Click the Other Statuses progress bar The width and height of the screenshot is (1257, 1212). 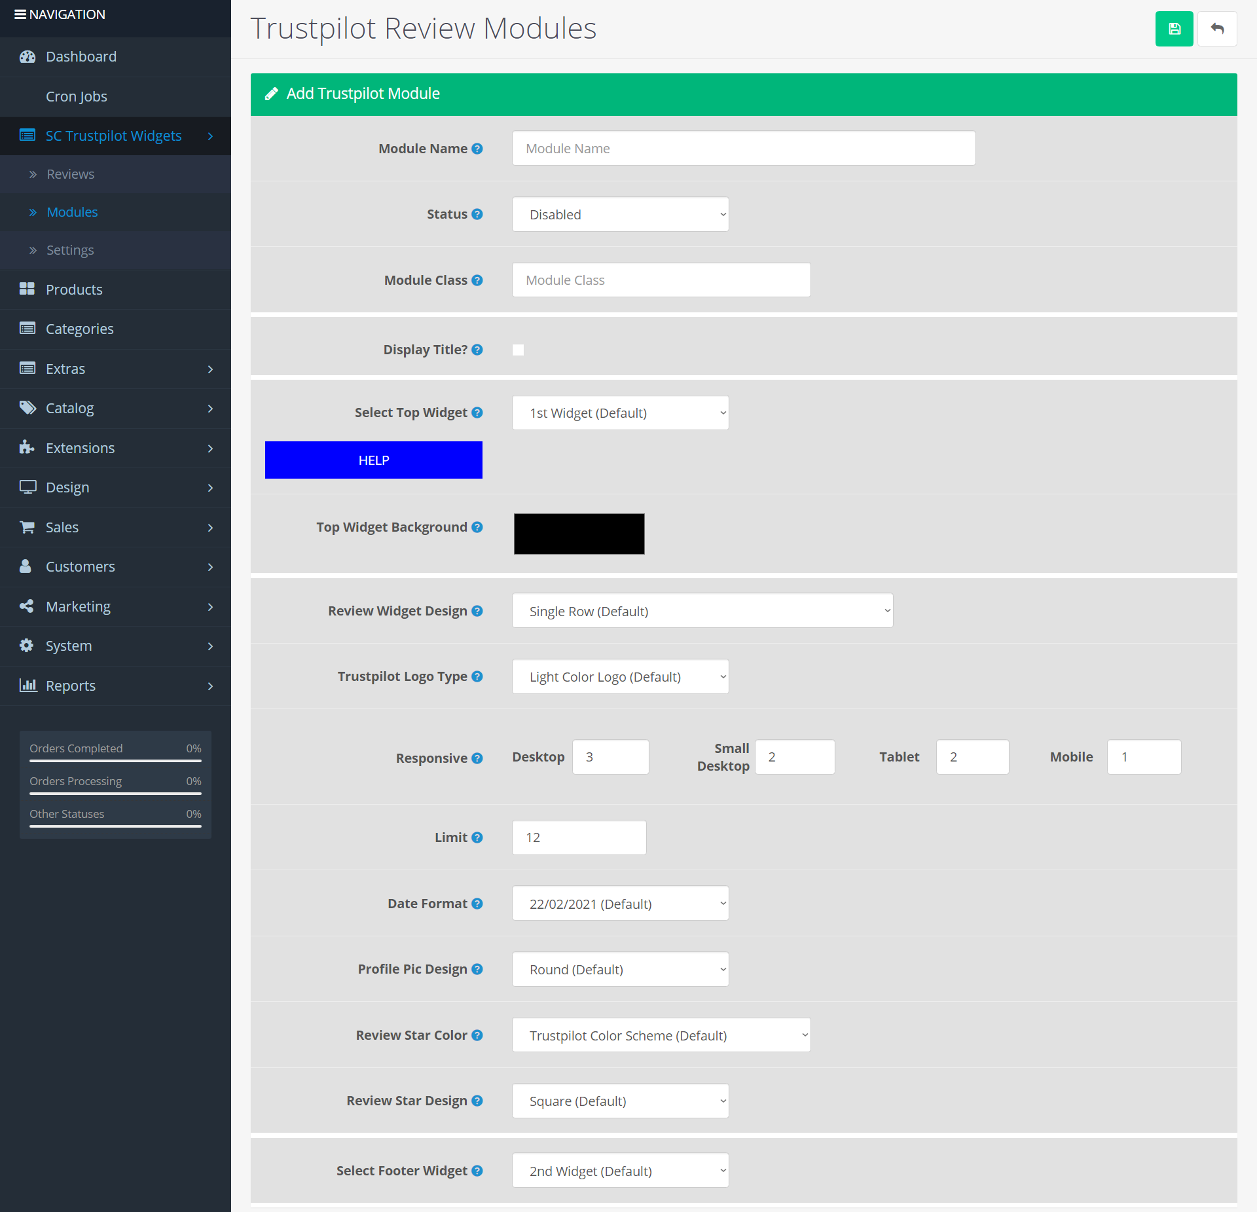[115, 826]
